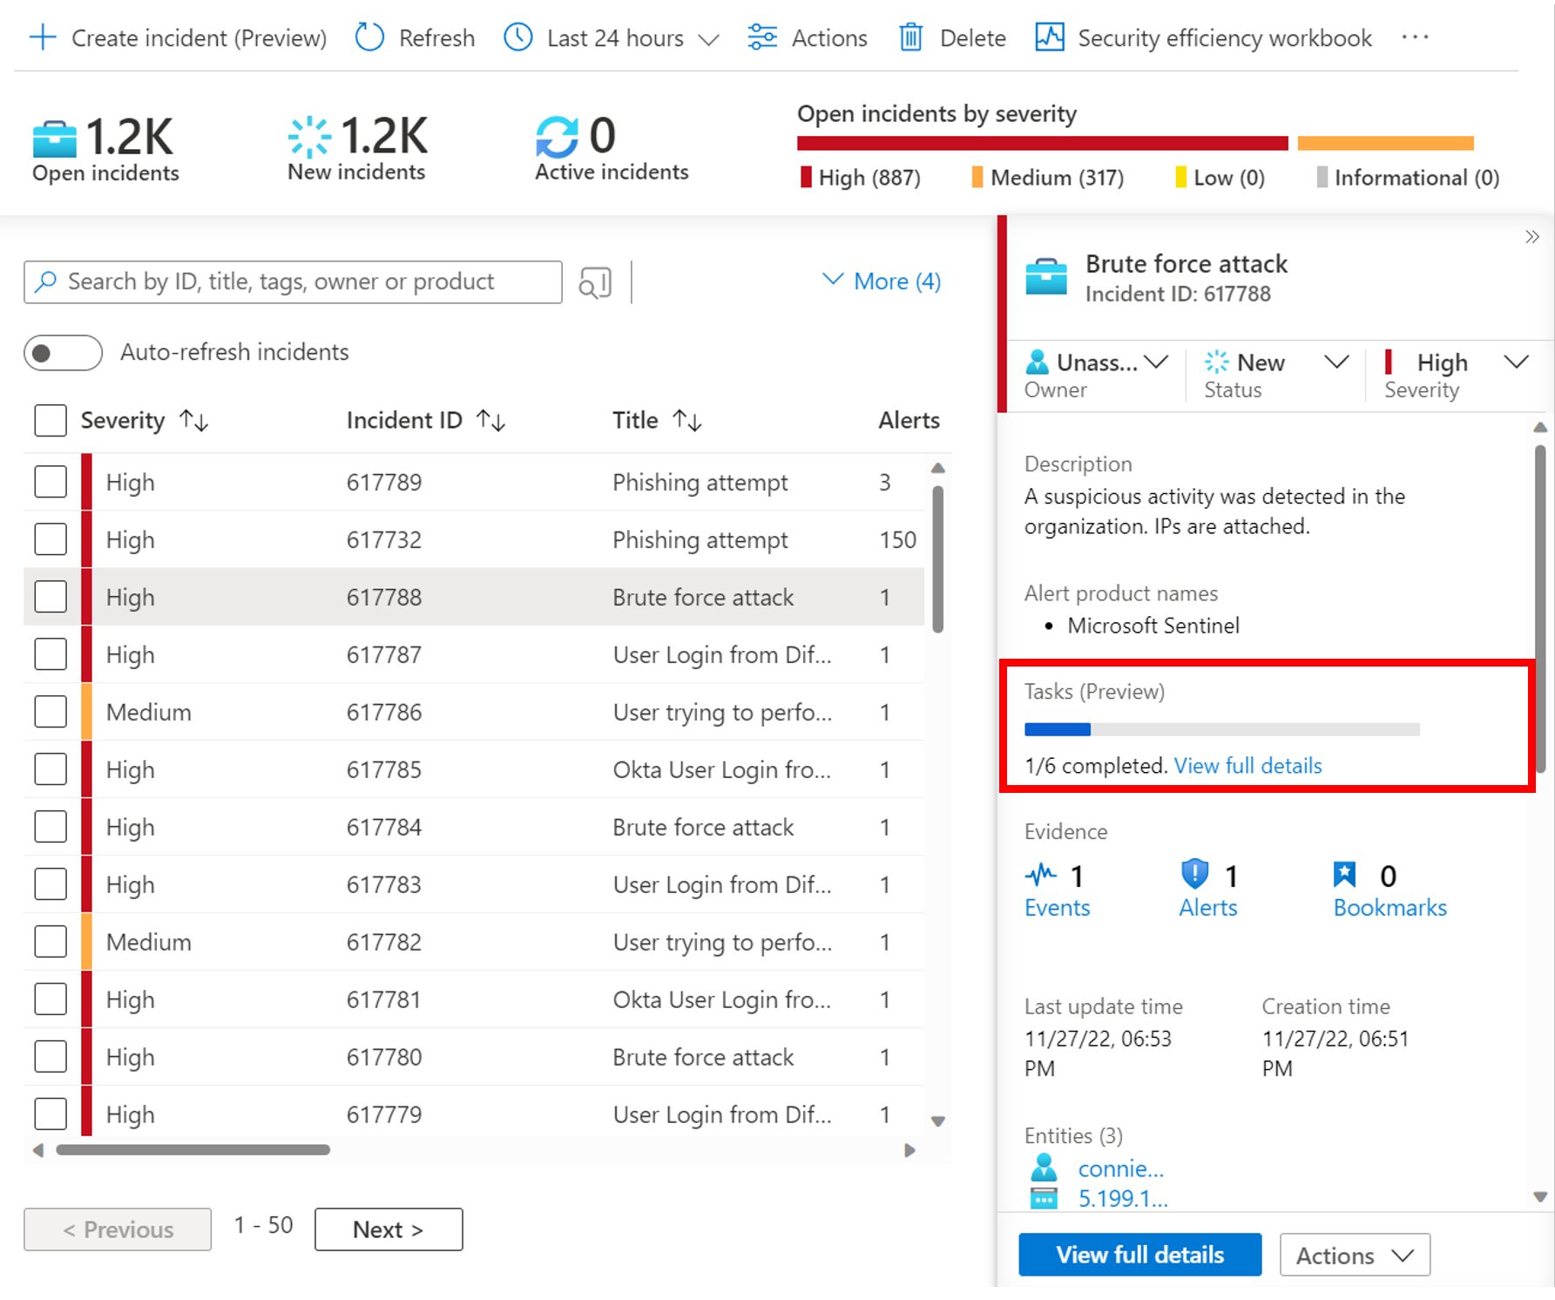Click the Delete trash can icon

tap(910, 37)
